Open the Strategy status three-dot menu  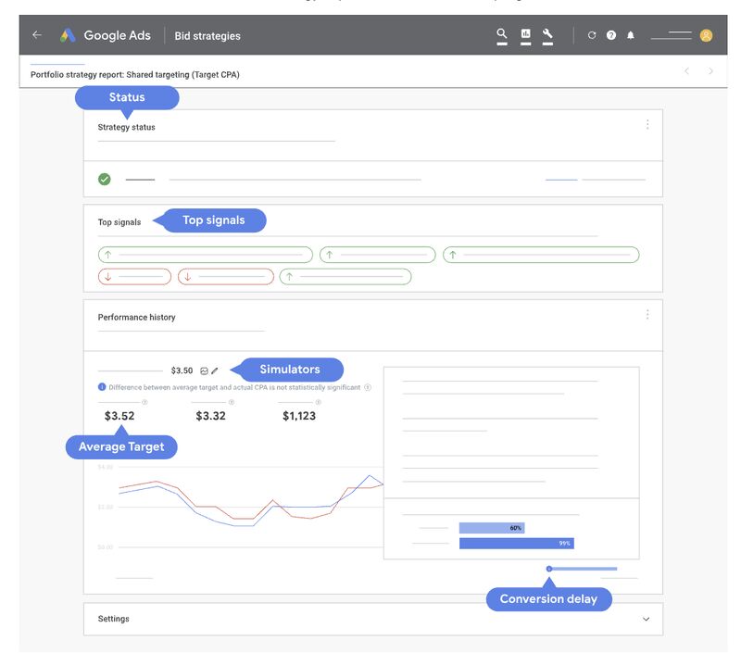click(647, 124)
